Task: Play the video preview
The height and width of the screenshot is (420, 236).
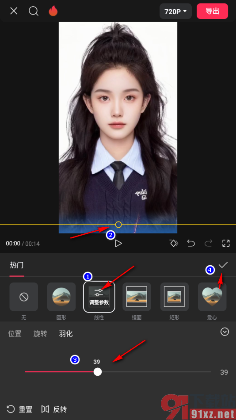Action: click(x=118, y=244)
